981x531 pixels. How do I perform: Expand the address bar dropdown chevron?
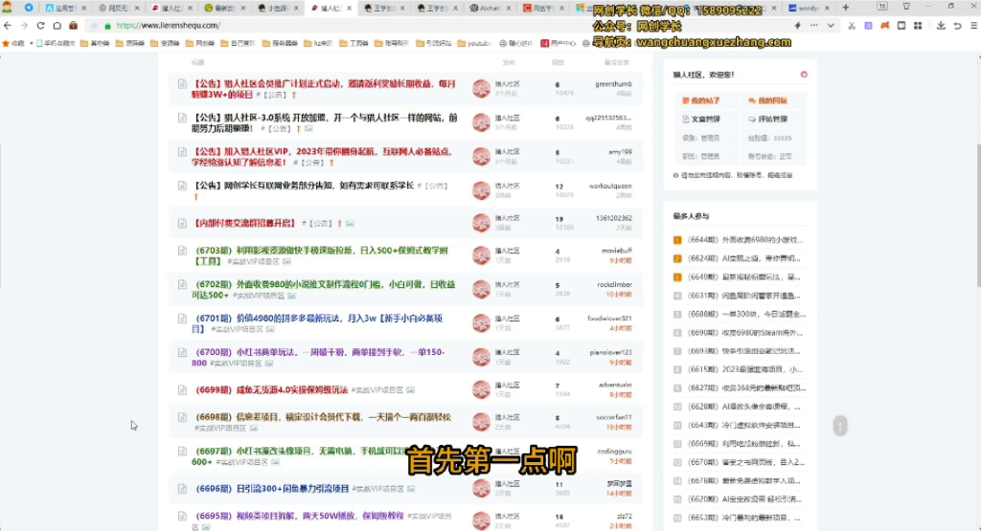click(831, 26)
